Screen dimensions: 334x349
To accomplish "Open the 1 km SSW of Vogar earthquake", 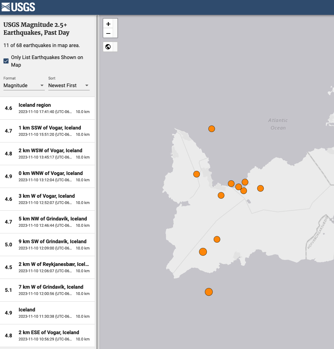I will pyautogui.click(x=47, y=131).
